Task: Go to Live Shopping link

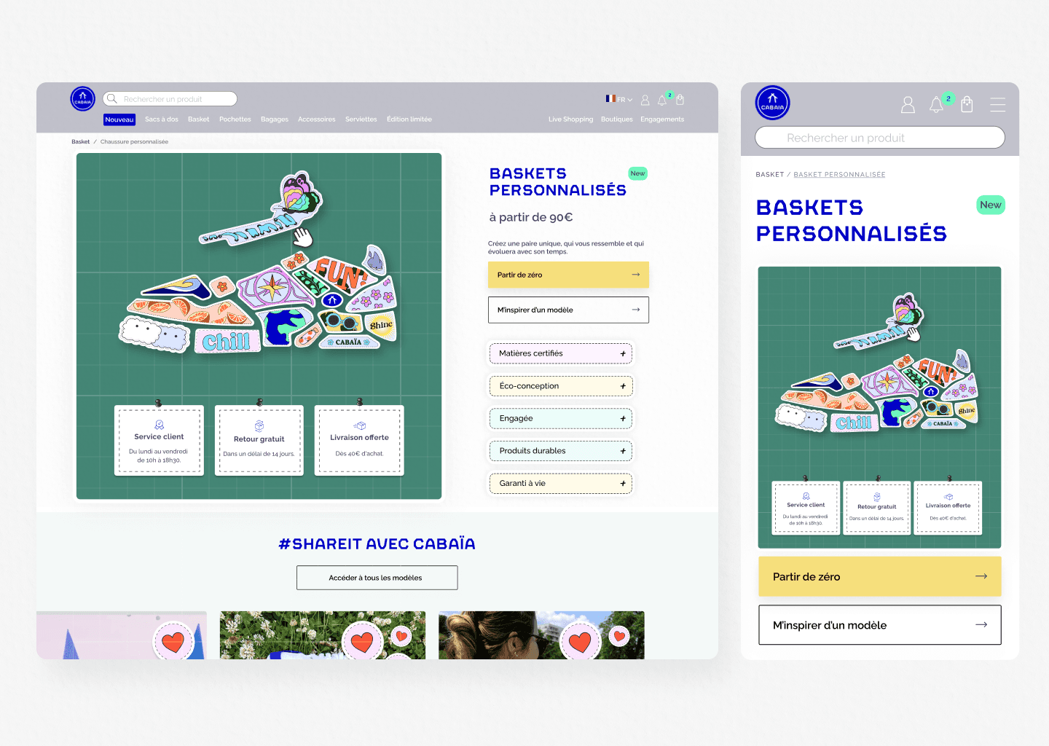Action: [571, 119]
